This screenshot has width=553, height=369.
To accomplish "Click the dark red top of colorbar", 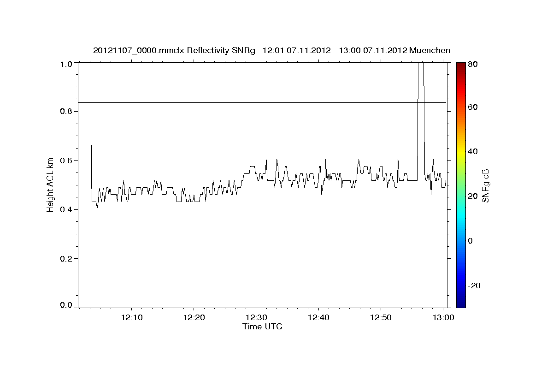I will point(461,67).
